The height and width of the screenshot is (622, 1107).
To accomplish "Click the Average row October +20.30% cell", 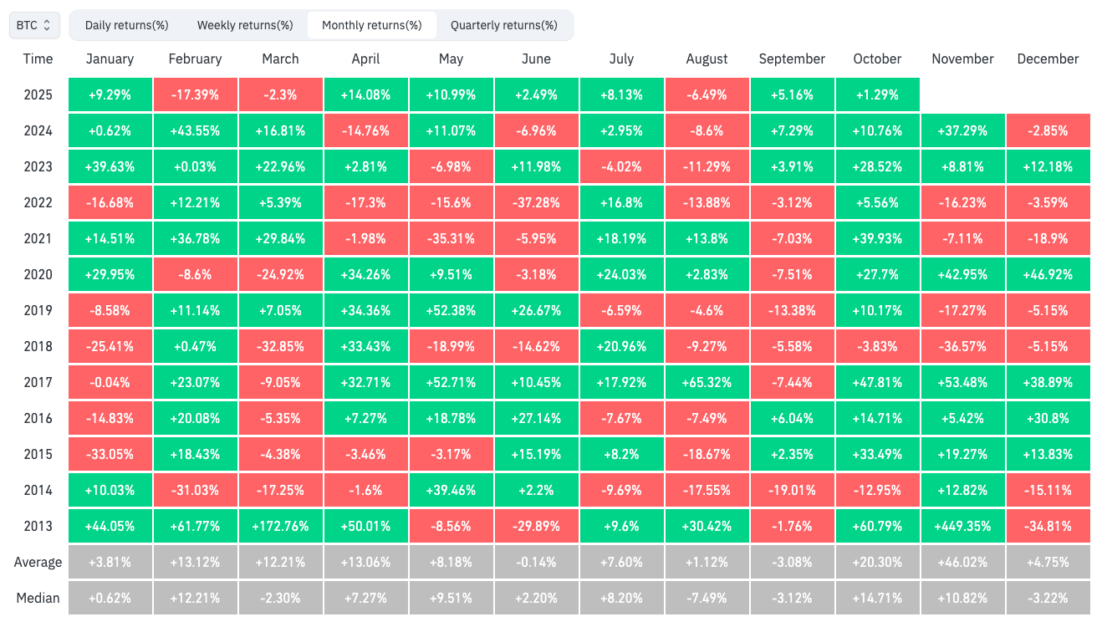I will tap(877, 562).
